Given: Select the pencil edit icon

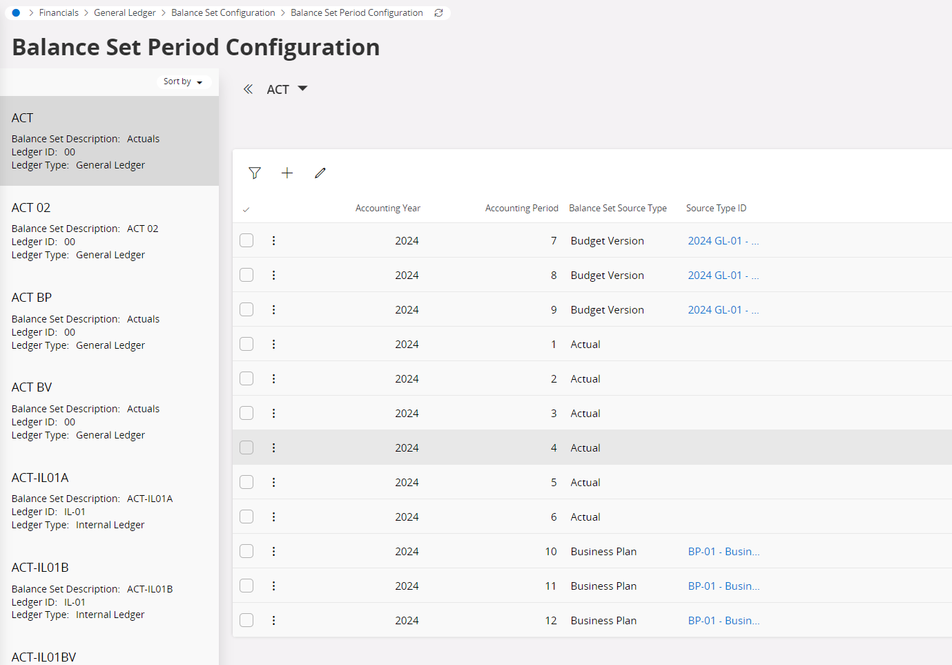Looking at the screenshot, I should click(x=320, y=173).
